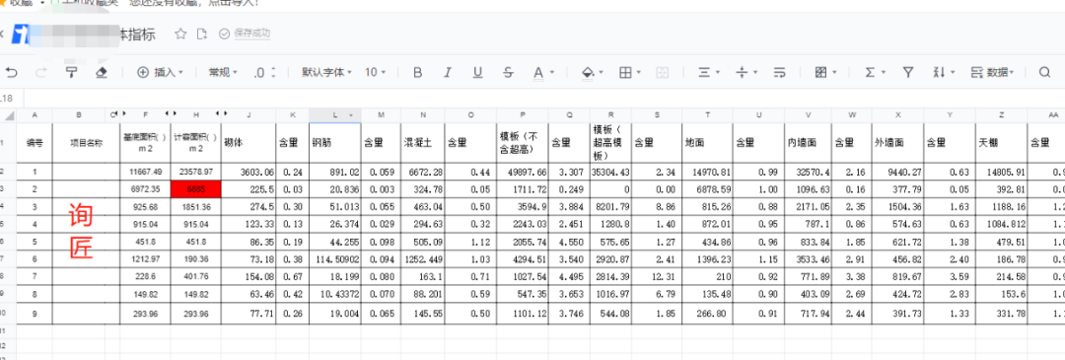The width and height of the screenshot is (1065, 360).
Task: Open Fill color bucket picker
Action: (593, 72)
